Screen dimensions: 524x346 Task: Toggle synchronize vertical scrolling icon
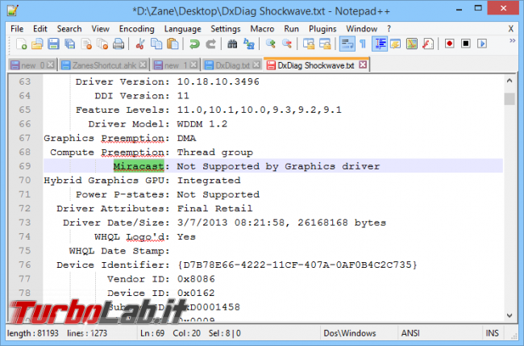[x=309, y=44]
